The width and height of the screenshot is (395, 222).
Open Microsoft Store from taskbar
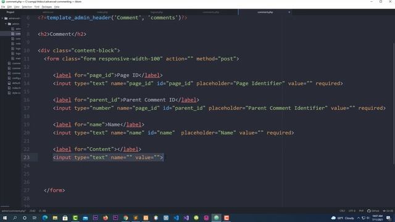click(65, 218)
